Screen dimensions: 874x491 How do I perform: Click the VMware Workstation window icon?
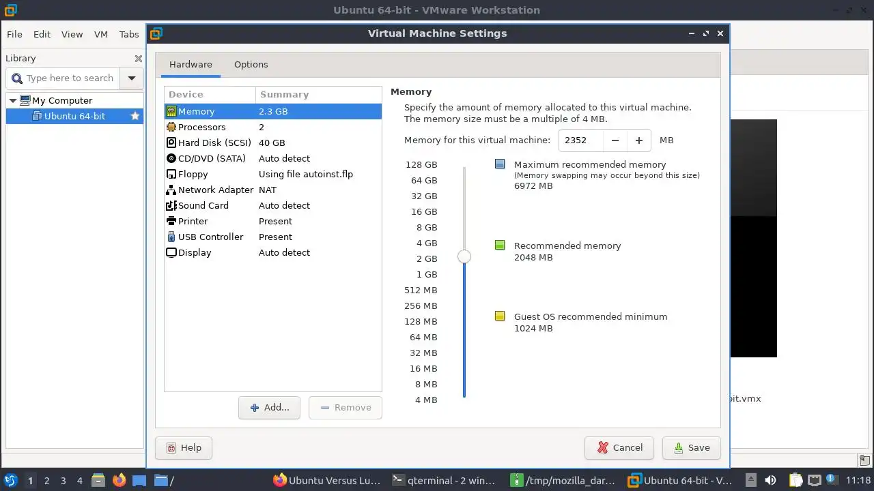(x=10, y=10)
